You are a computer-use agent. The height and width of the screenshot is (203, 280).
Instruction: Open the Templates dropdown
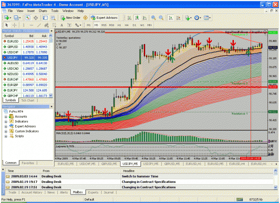click(207, 18)
